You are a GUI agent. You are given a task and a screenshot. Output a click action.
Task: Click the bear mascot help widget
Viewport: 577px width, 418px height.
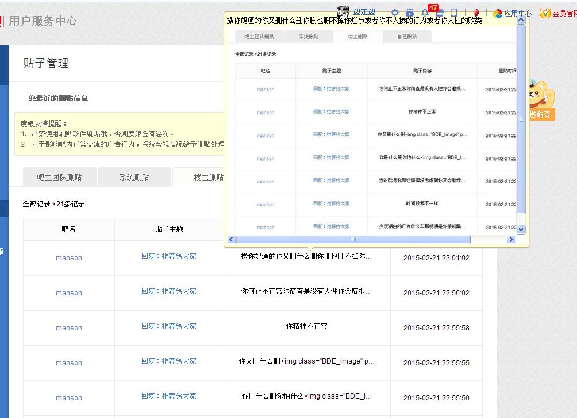pyautogui.click(x=541, y=99)
